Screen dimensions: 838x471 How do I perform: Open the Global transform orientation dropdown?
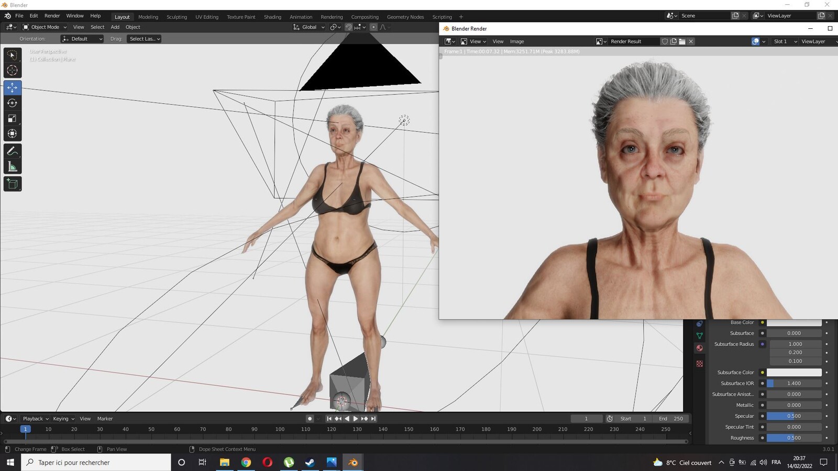309,27
